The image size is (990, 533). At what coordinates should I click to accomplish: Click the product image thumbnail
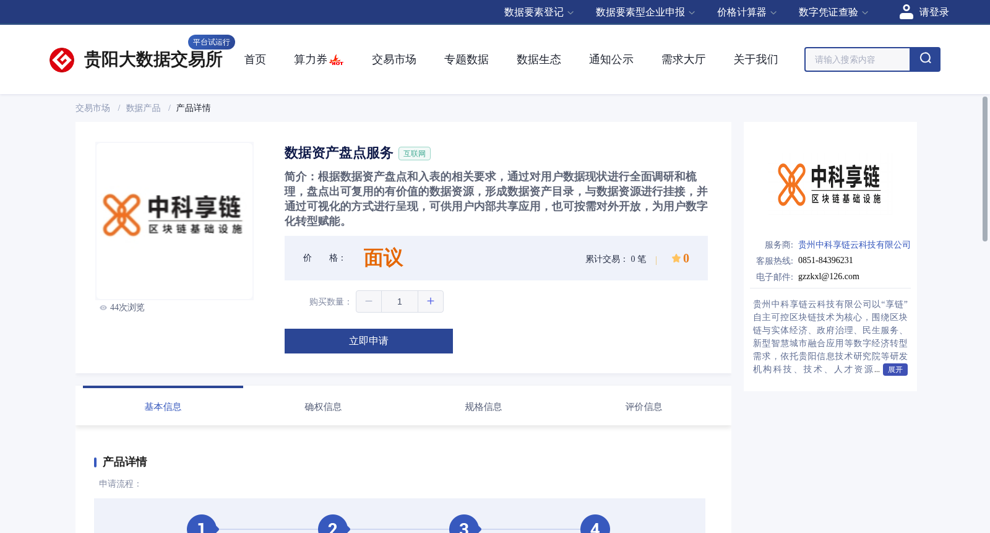pos(174,221)
